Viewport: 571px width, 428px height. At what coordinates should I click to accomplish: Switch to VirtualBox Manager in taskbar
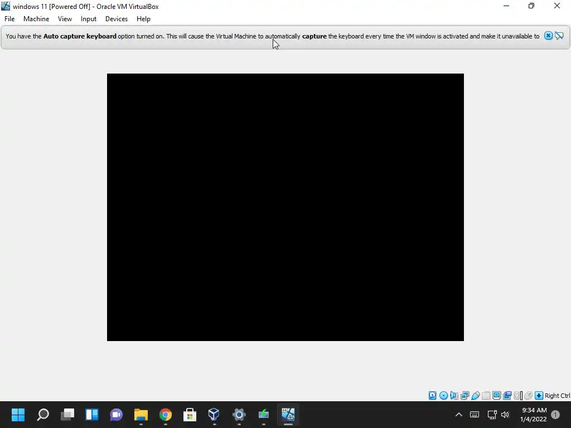[x=214, y=415]
